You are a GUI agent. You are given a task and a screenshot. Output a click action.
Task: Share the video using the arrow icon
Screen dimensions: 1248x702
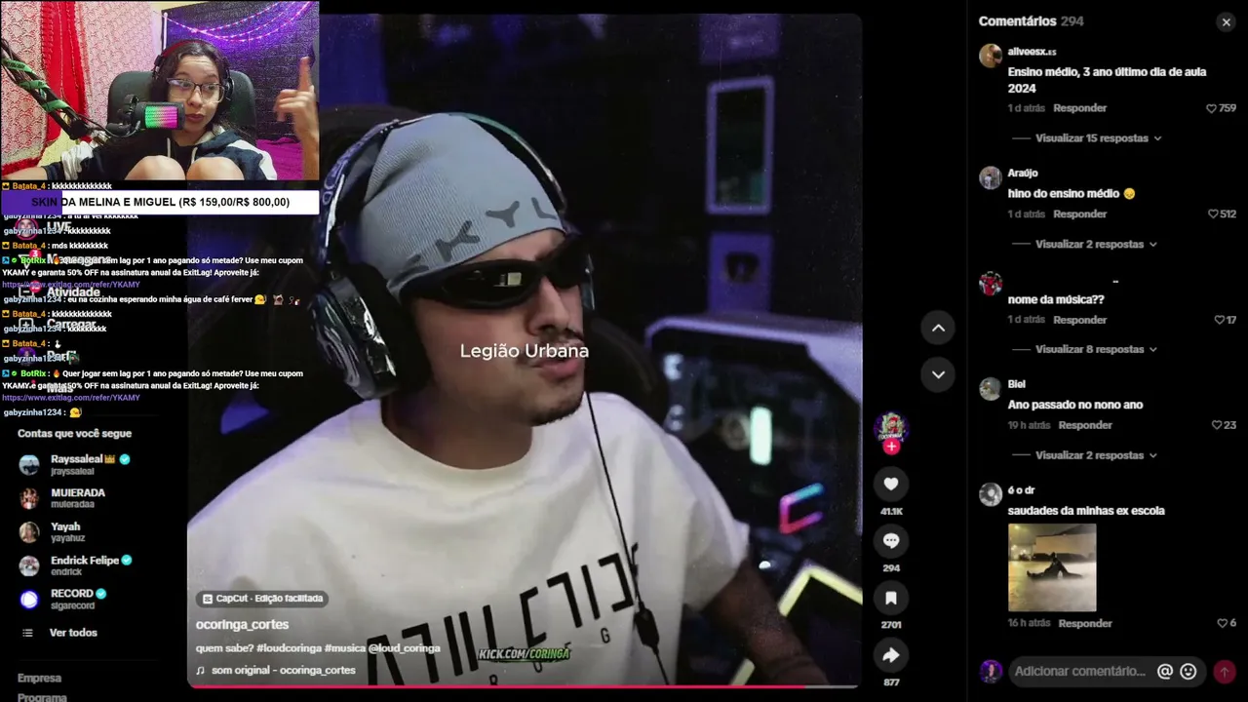[x=891, y=655]
